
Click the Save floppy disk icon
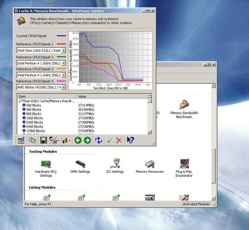coord(43,141)
